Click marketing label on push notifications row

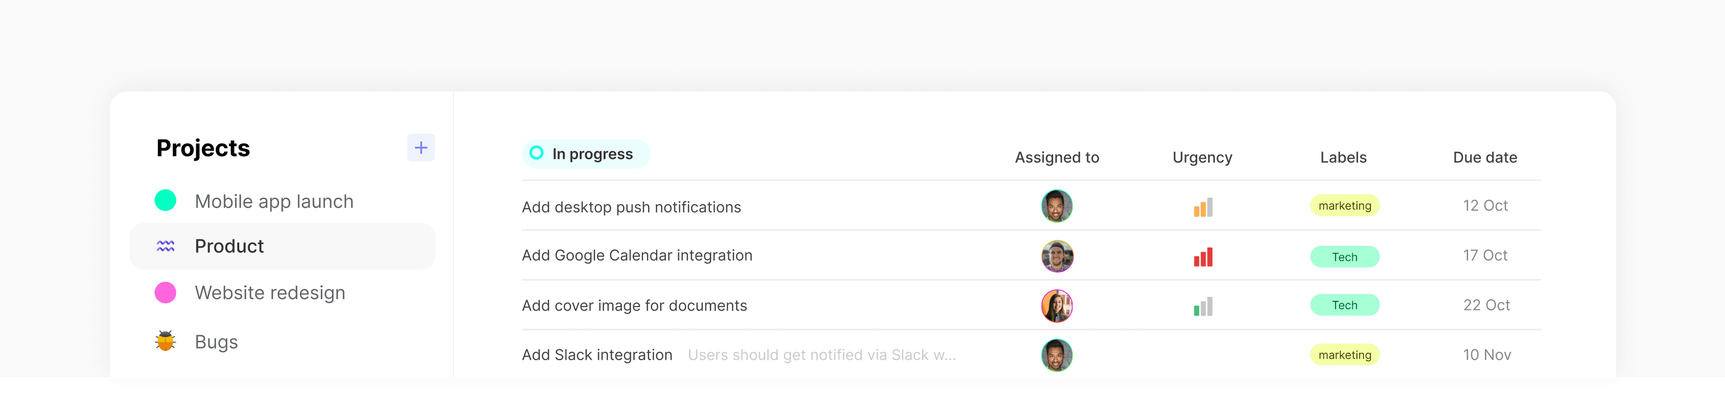point(1344,205)
